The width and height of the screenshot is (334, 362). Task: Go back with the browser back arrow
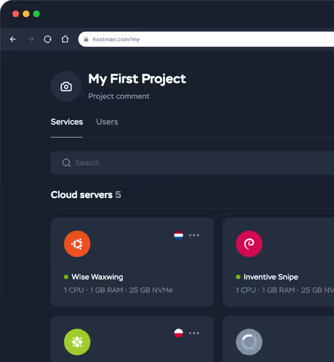click(x=13, y=39)
